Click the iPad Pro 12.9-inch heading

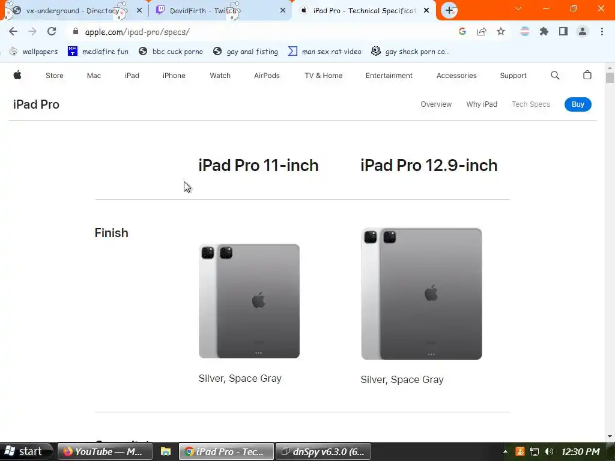[429, 166]
